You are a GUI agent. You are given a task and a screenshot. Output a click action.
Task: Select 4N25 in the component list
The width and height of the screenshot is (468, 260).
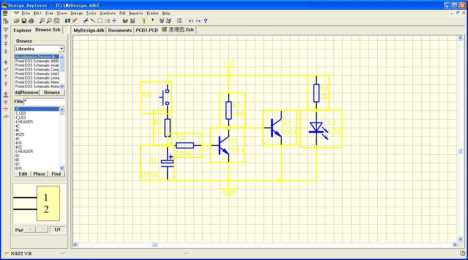click(19, 134)
